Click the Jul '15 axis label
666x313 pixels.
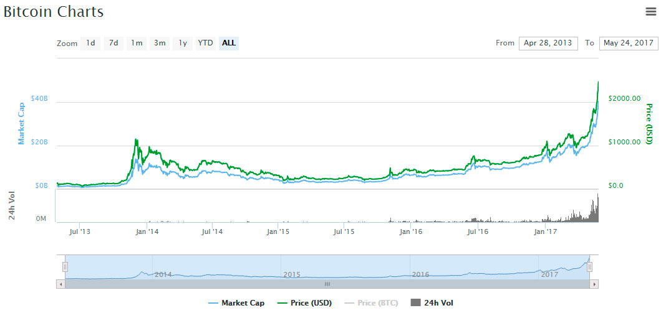[344, 232]
